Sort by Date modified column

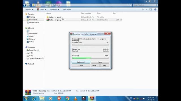click(x=86, y=13)
